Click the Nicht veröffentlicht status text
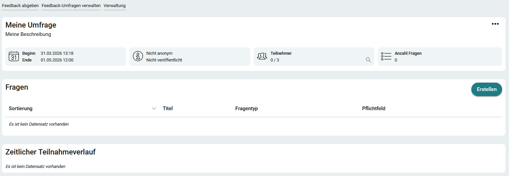The height and width of the screenshot is (176, 509). [164, 60]
